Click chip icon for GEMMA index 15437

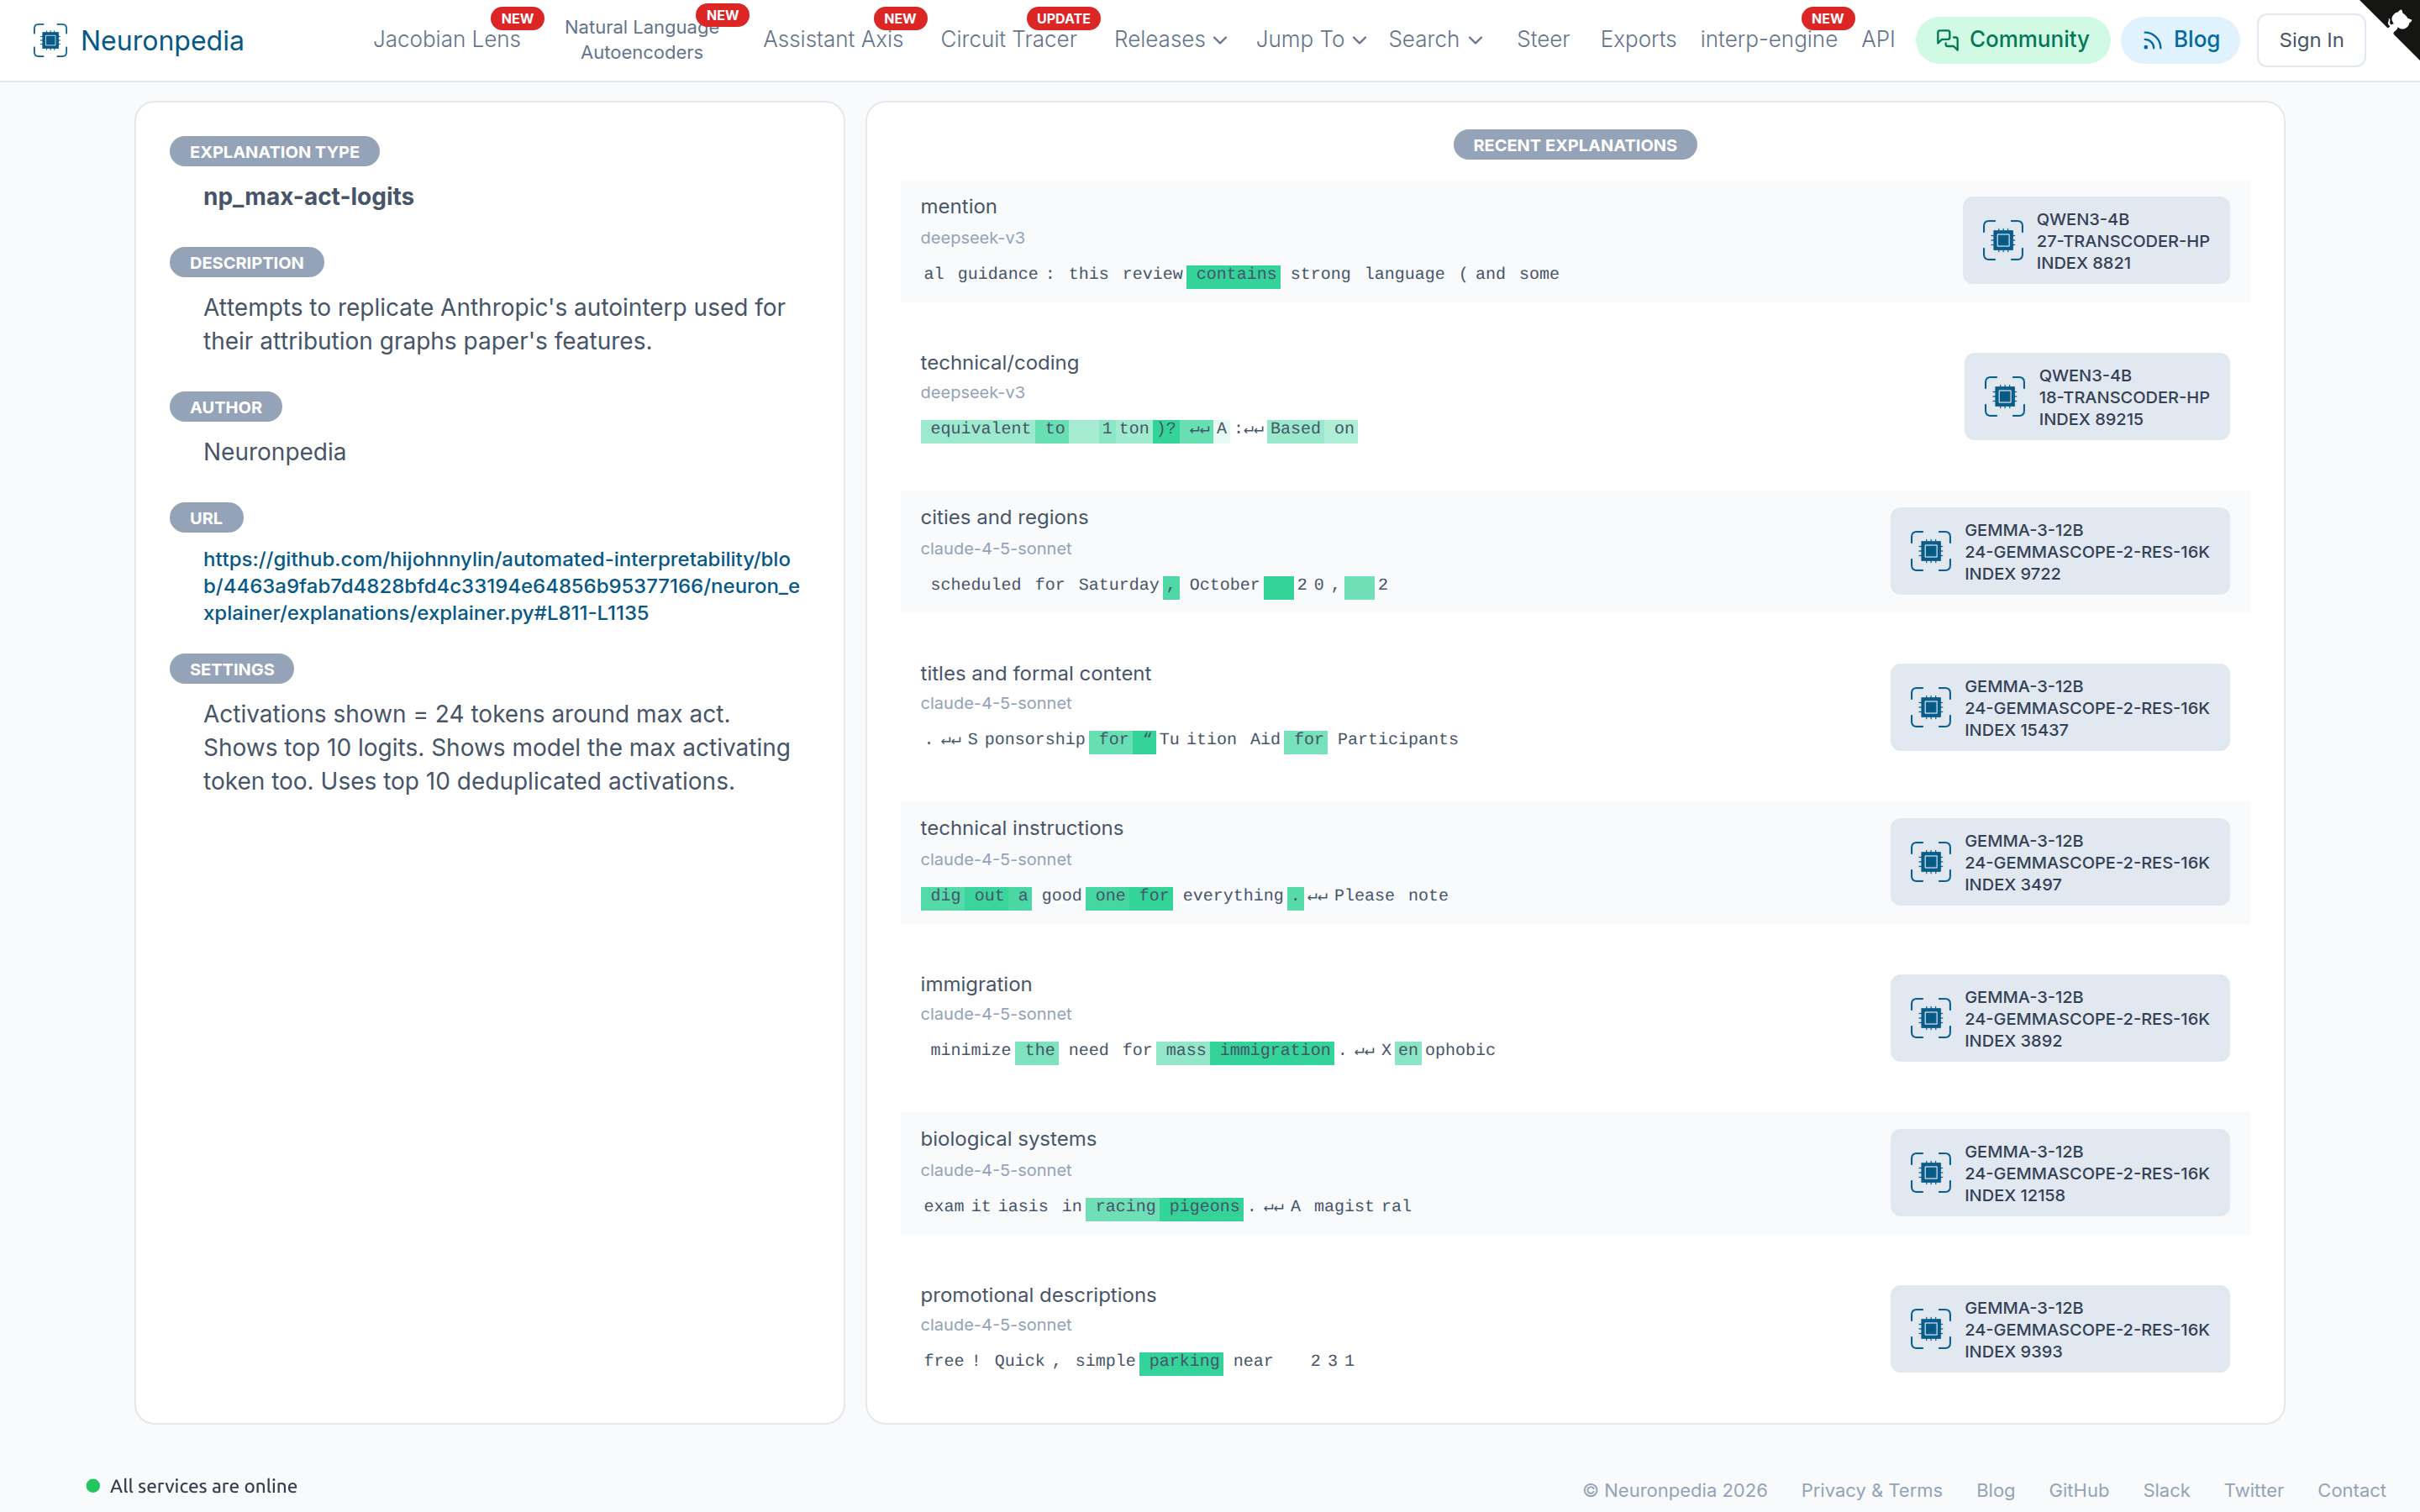pyautogui.click(x=1931, y=707)
